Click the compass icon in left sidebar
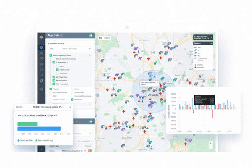The height and width of the screenshot is (168, 252). [x=42, y=47]
